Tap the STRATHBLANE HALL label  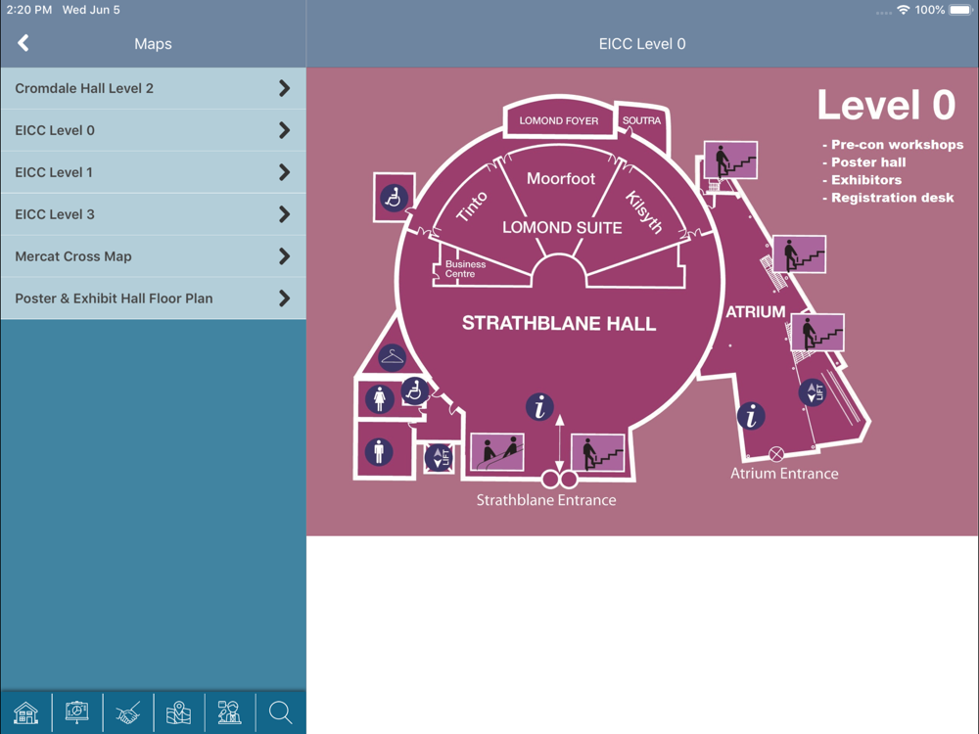[x=559, y=323]
